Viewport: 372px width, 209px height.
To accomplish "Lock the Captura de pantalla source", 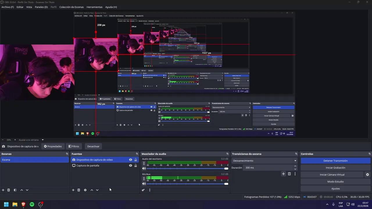I will coord(135,165).
